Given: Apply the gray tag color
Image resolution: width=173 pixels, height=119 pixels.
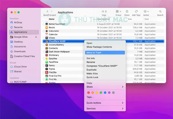Looking at the screenshot, I should [113, 92].
